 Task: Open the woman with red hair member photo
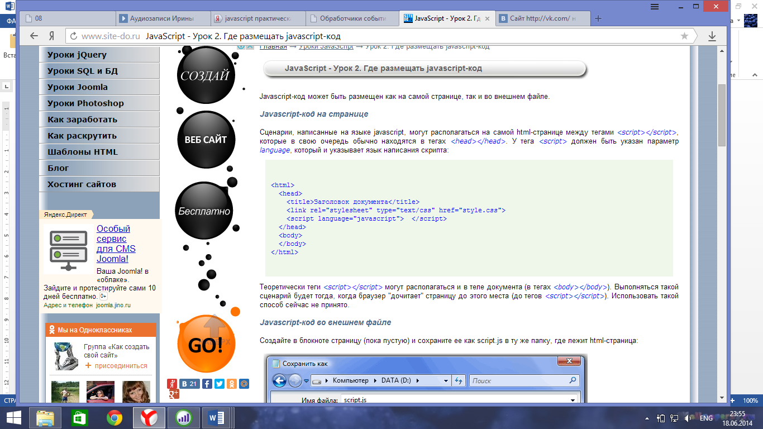[x=136, y=392]
